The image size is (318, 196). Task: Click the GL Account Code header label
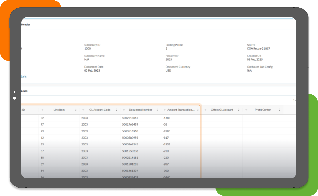click(100, 110)
